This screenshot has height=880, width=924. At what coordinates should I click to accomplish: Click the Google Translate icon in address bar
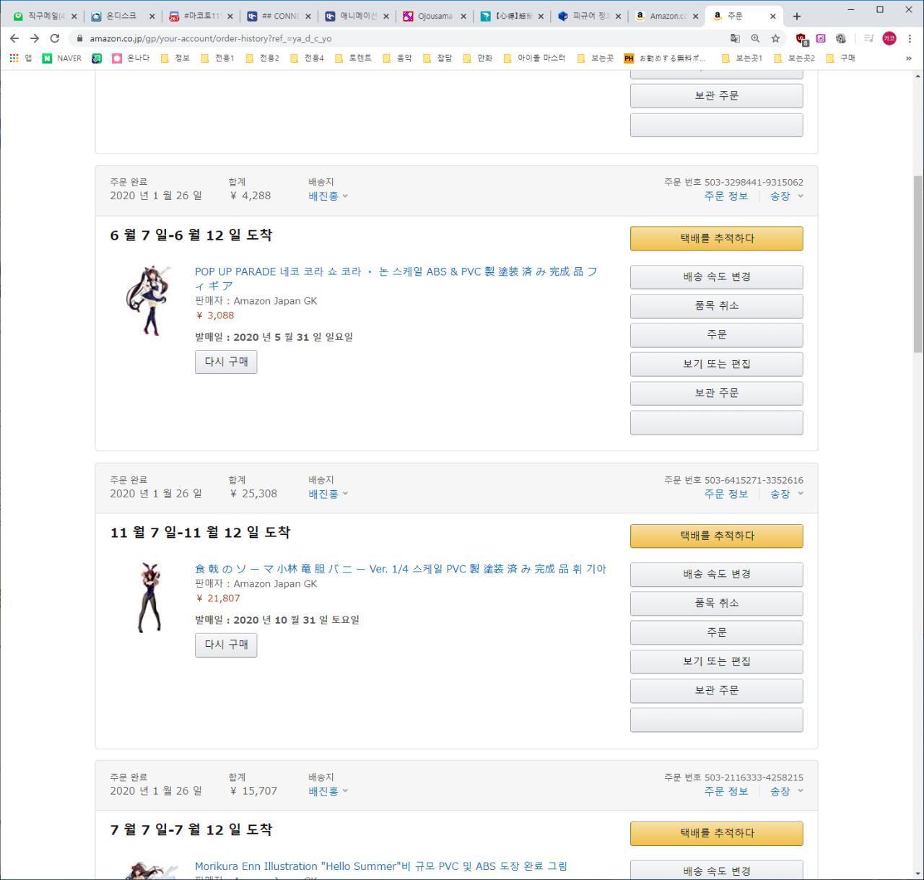click(x=735, y=38)
